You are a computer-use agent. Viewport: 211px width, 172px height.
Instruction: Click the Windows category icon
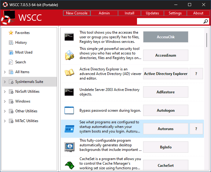[11, 101]
